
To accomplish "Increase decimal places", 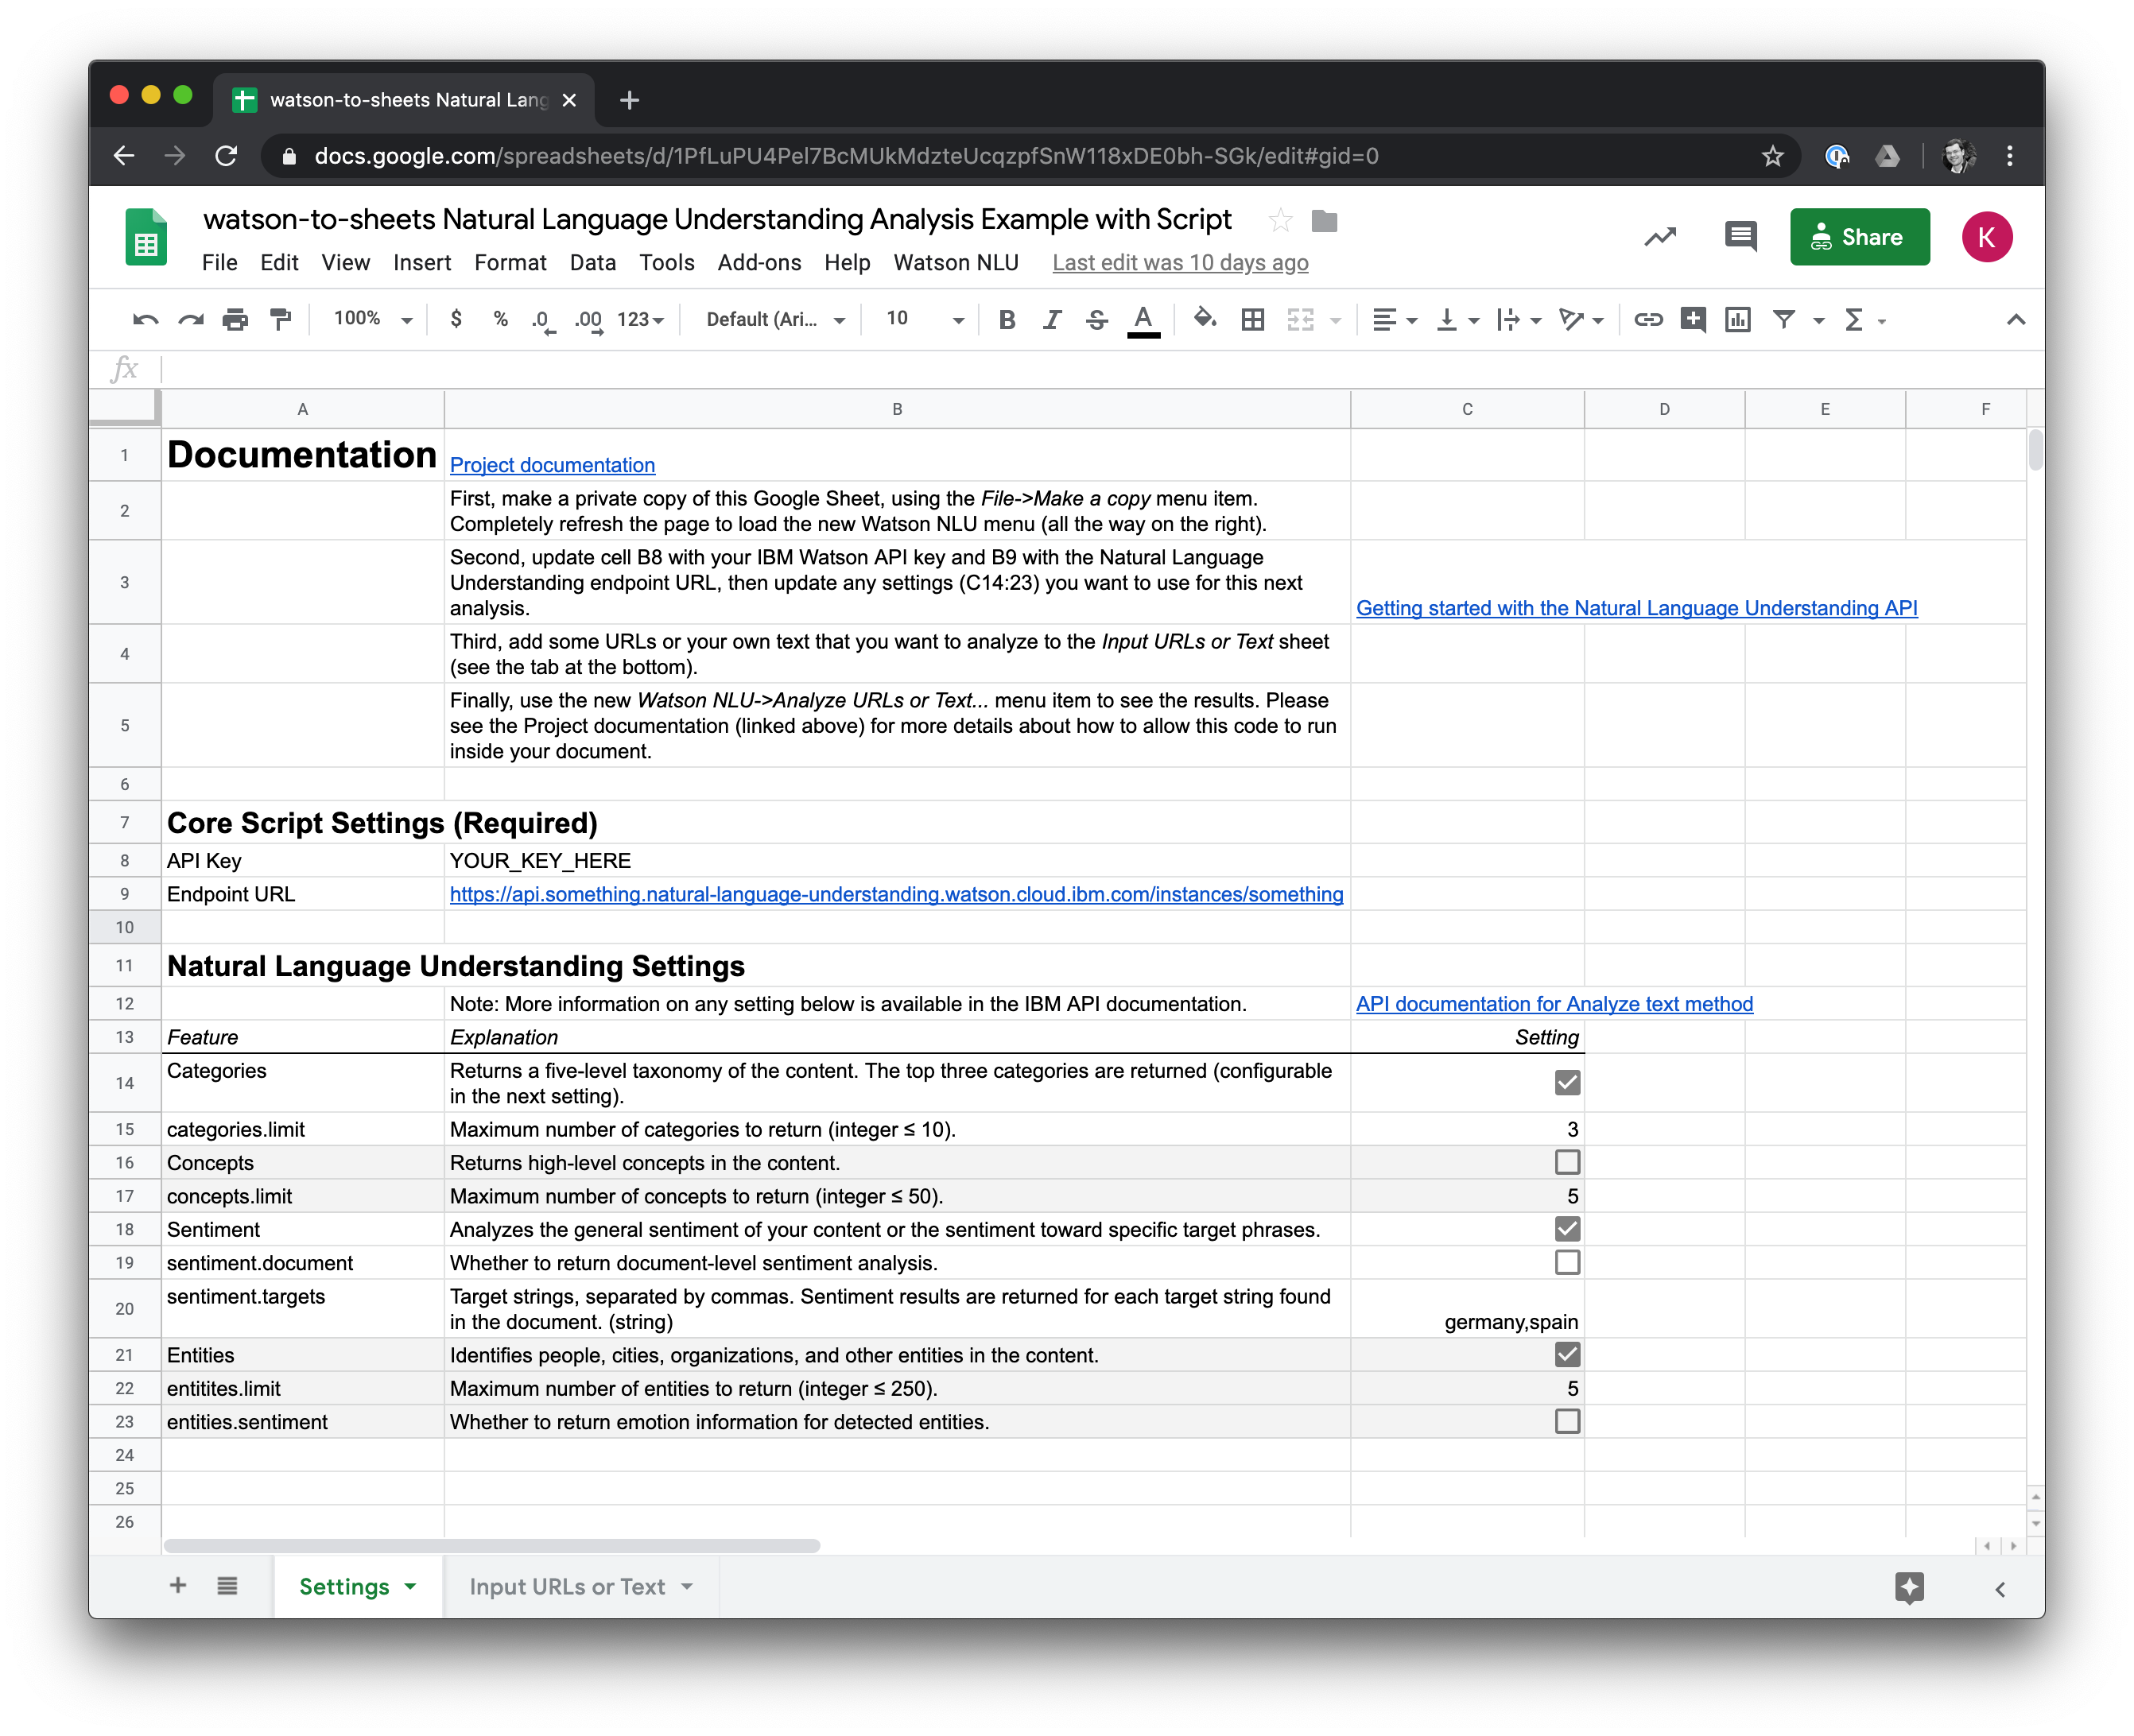I will point(589,320).
